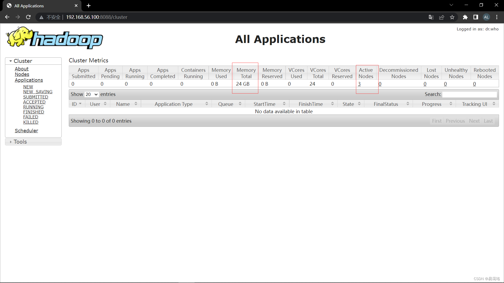Open the Show entries count dropdown

click(x=92, y=94)
